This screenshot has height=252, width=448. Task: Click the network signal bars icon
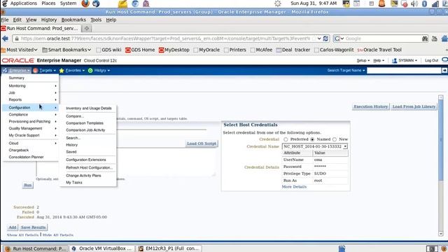[435, 3]
